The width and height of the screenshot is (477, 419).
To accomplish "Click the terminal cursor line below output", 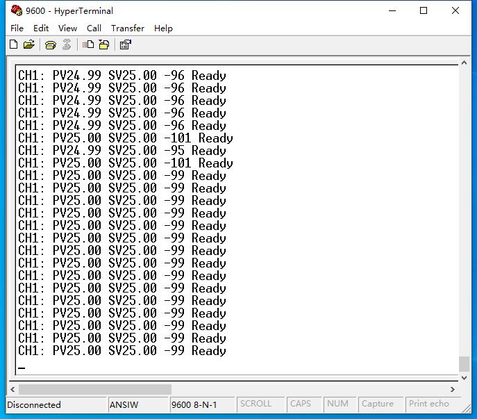I will pos(22,368).
